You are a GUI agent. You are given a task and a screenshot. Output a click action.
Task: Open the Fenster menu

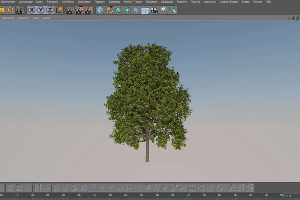coord(257,2)
